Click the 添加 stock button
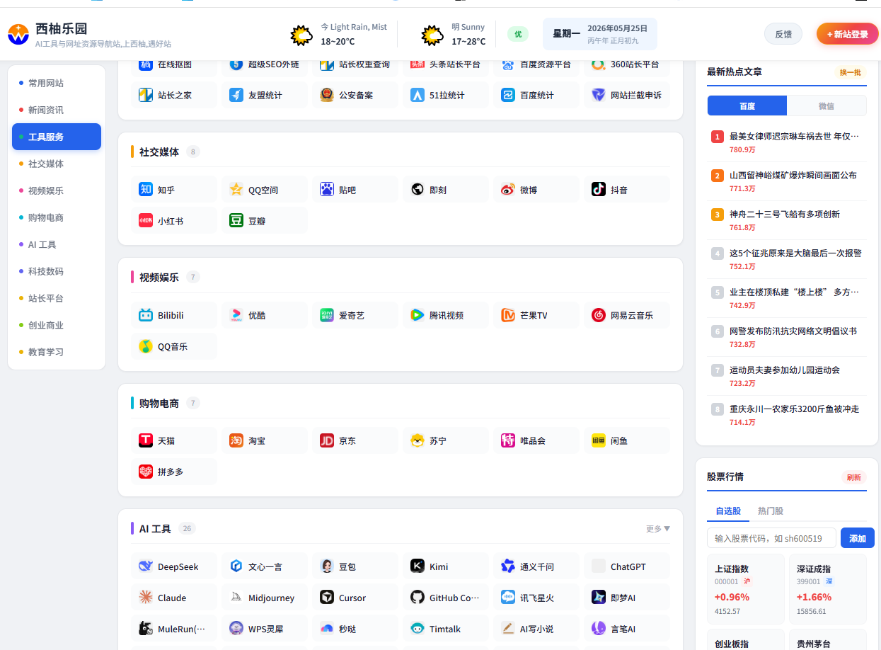The image size is (881, 650). pyautogui.click(x=858, y=538)
